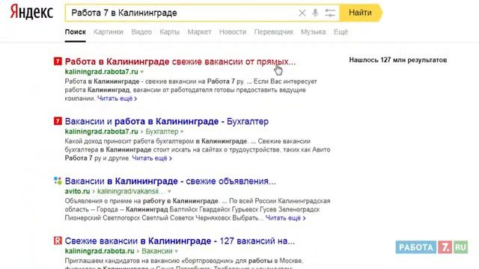479x269 pixels.
Task: Expand dropdown arrow after Бухгалтер breadcrumb
Action: [182, 132]
